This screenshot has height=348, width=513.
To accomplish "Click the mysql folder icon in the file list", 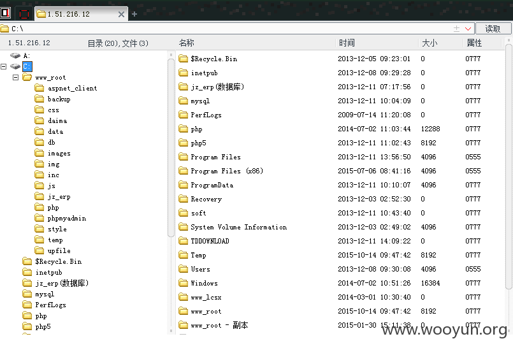I will pyautogui.click(x=184, y=101).
